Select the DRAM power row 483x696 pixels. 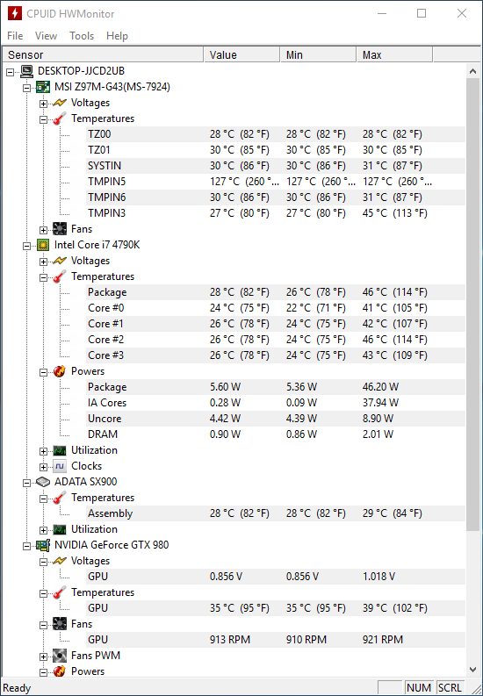(x=276, y=434)
